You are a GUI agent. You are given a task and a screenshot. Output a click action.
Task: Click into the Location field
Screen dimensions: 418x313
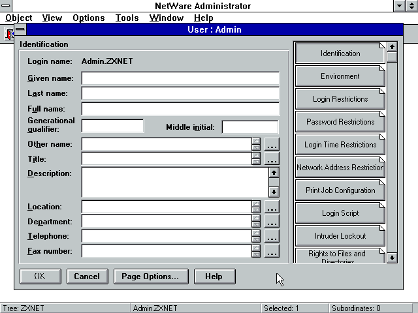point(167,207)
